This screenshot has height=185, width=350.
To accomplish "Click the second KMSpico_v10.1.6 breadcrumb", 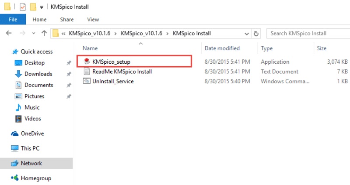I will pos(141,34).
